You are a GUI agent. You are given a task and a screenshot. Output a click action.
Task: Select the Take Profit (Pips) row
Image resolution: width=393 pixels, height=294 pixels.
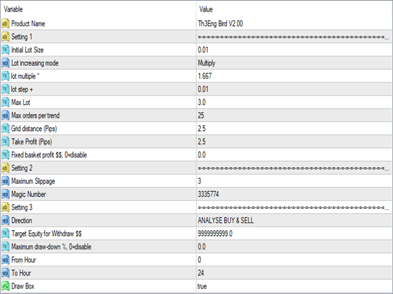(196, 141)
